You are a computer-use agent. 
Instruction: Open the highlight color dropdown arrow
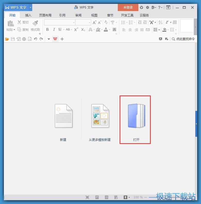coord(102,30)
